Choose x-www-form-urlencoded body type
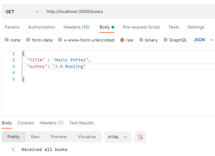The image size is (215, 156). tap(60, 40)
